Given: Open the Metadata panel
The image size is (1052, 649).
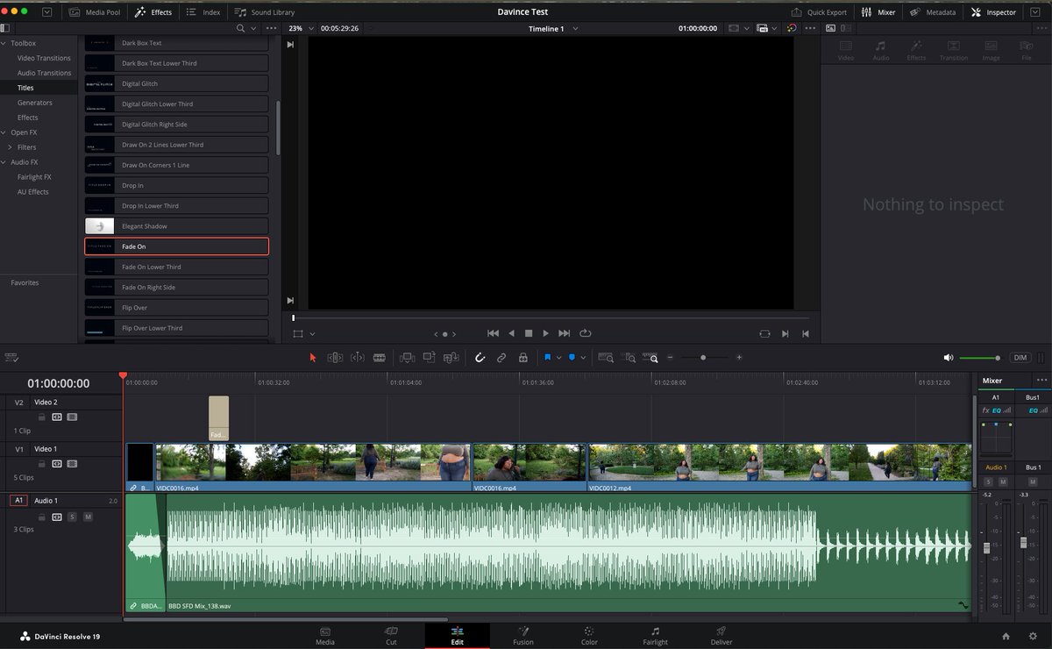Looking at the screenshot, I should point(933,12).
